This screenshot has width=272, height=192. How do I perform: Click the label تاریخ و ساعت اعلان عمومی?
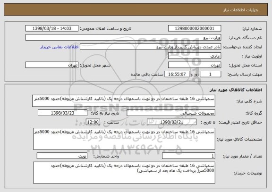coord(105,29)
